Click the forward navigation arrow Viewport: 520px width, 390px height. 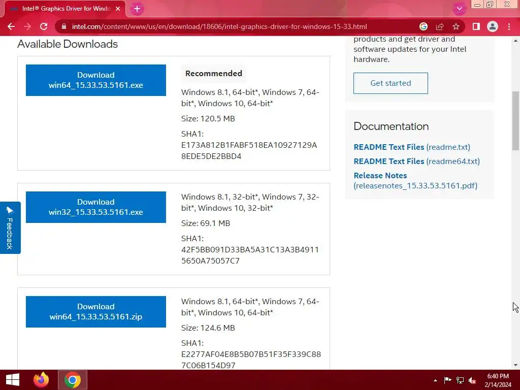click(x=27, y=26)
